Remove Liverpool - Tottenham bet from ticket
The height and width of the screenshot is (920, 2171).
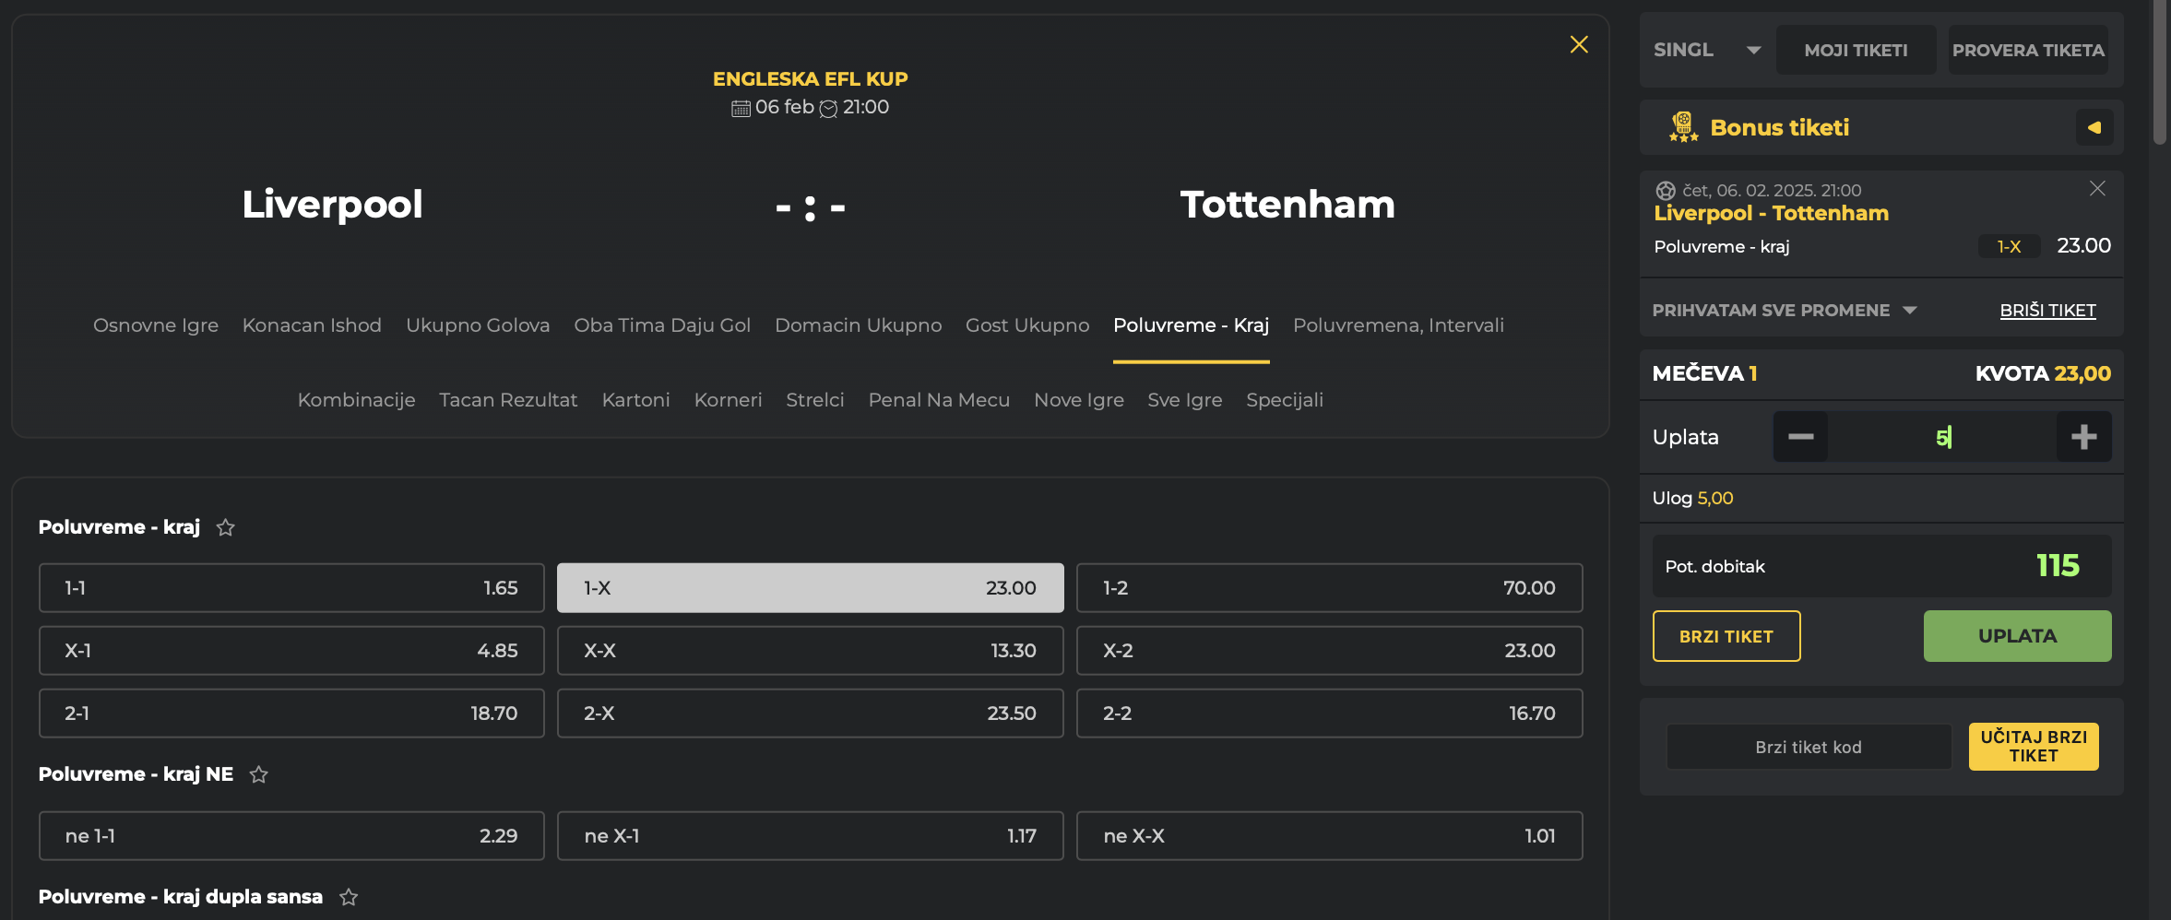tap(2097, 189)
